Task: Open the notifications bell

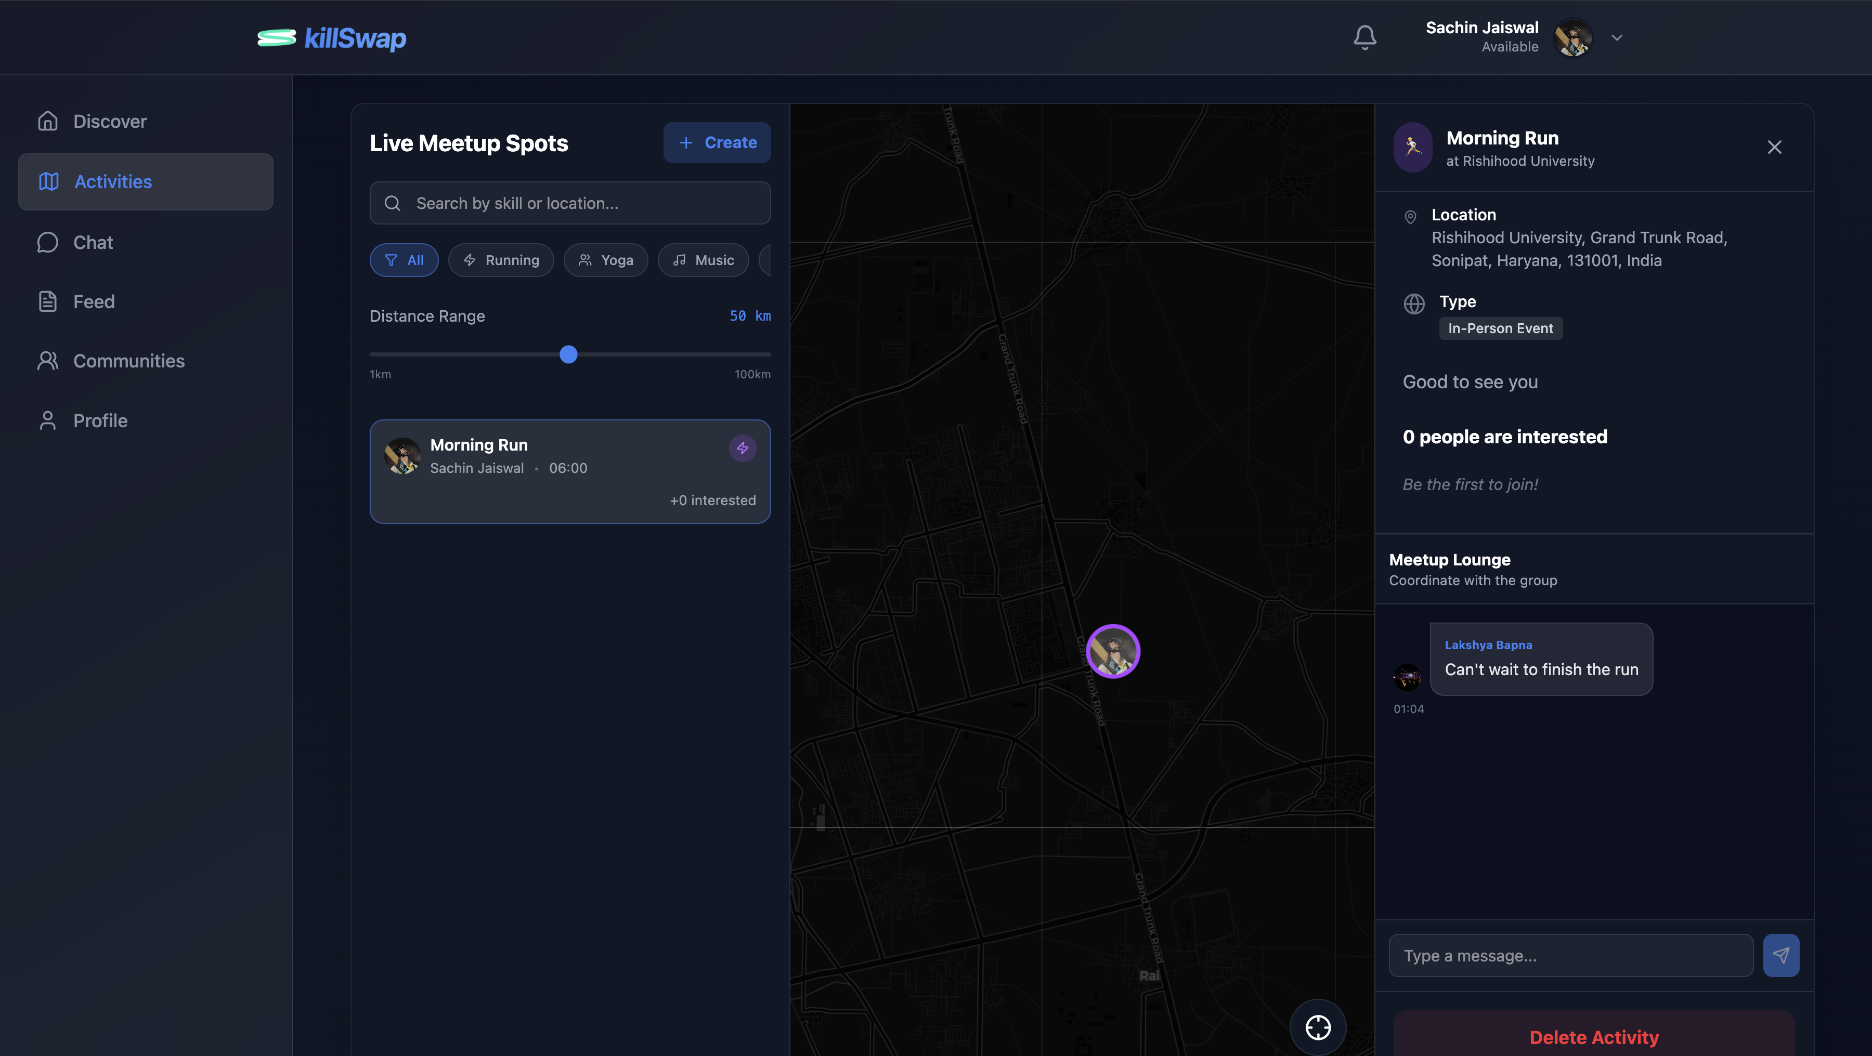Action: tap(1365, 37)
